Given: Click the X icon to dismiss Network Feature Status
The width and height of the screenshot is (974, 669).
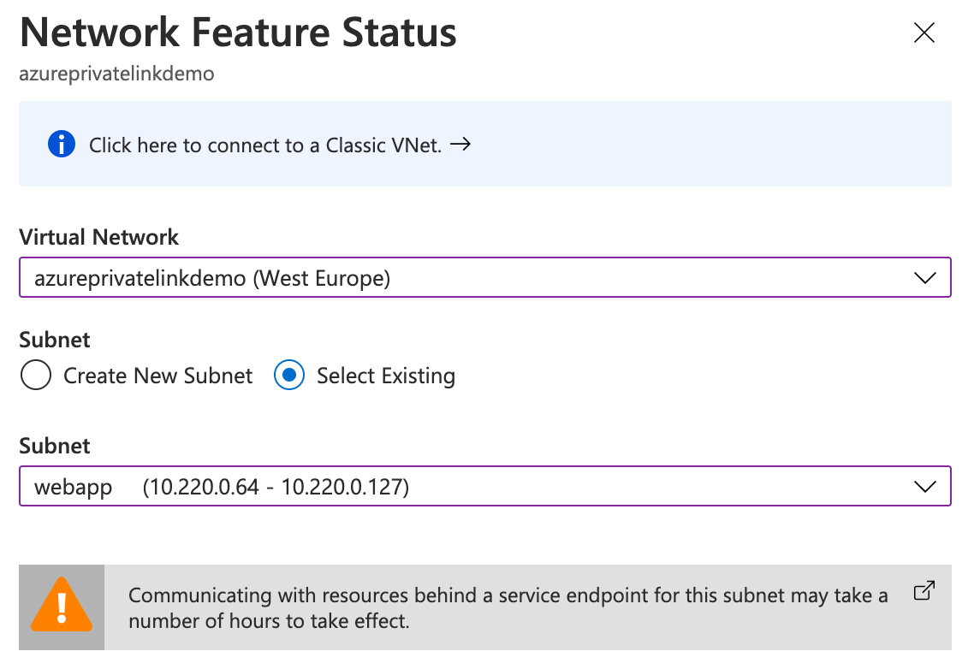Looking at the screenshot, I should 924,33.
